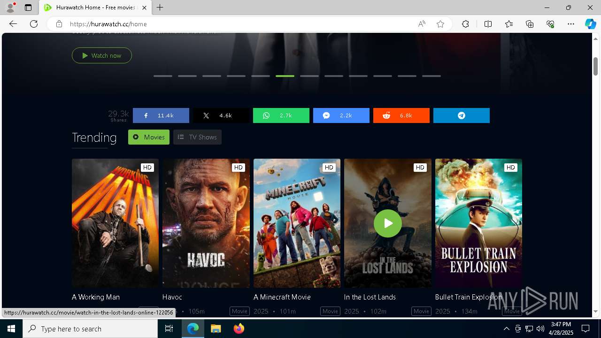Image resolution: width=601 pixels, height=338 pixels.
Task: Open Tab actions menu icon
Action: pos(28,8)
